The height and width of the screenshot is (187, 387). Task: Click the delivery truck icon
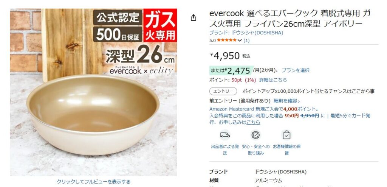[225, 135]
